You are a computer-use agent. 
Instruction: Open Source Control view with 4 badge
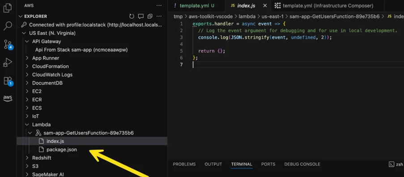point(8,45)
